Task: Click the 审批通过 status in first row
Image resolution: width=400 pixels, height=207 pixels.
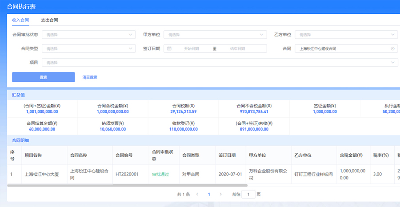Action: coord(160,174)
